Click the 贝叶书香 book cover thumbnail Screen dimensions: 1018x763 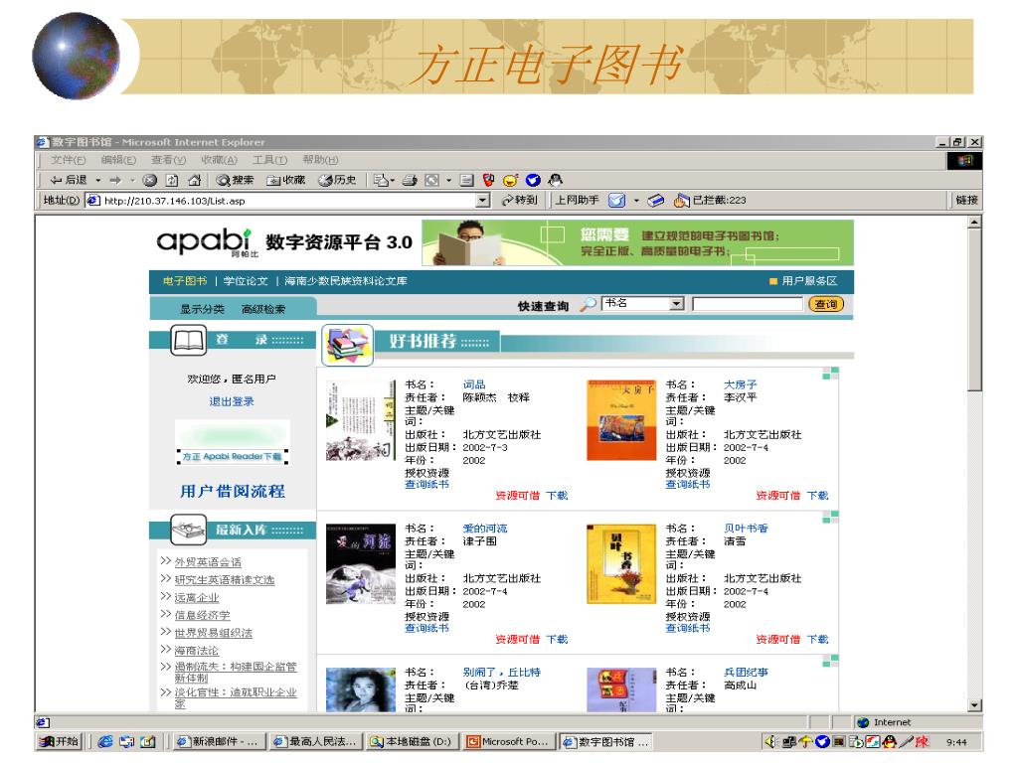(x=621, y=564)
